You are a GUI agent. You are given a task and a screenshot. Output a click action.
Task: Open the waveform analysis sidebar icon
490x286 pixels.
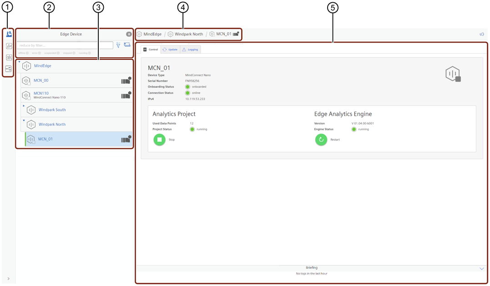(9, 46)
